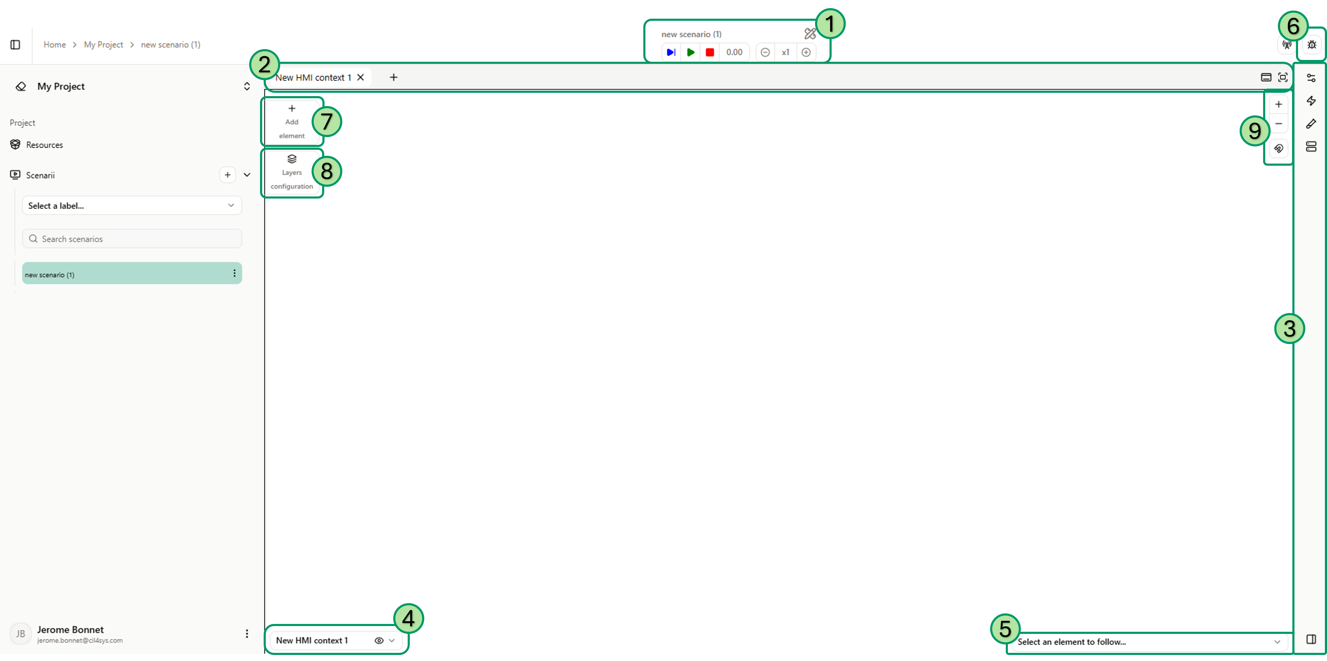Toggle visibility eye of New HMI context 1
This screenshot has width=1327, height=661.
click(379, 641)
